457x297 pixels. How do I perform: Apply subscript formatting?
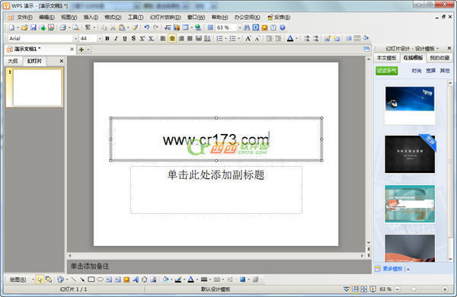151,39
